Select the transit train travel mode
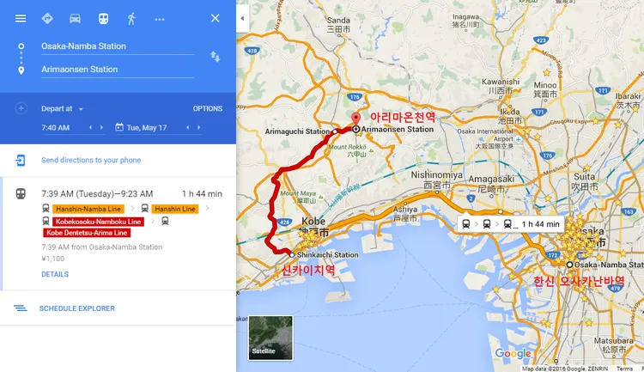The height and width of the screenshot is (372, 644). [103, 19]
